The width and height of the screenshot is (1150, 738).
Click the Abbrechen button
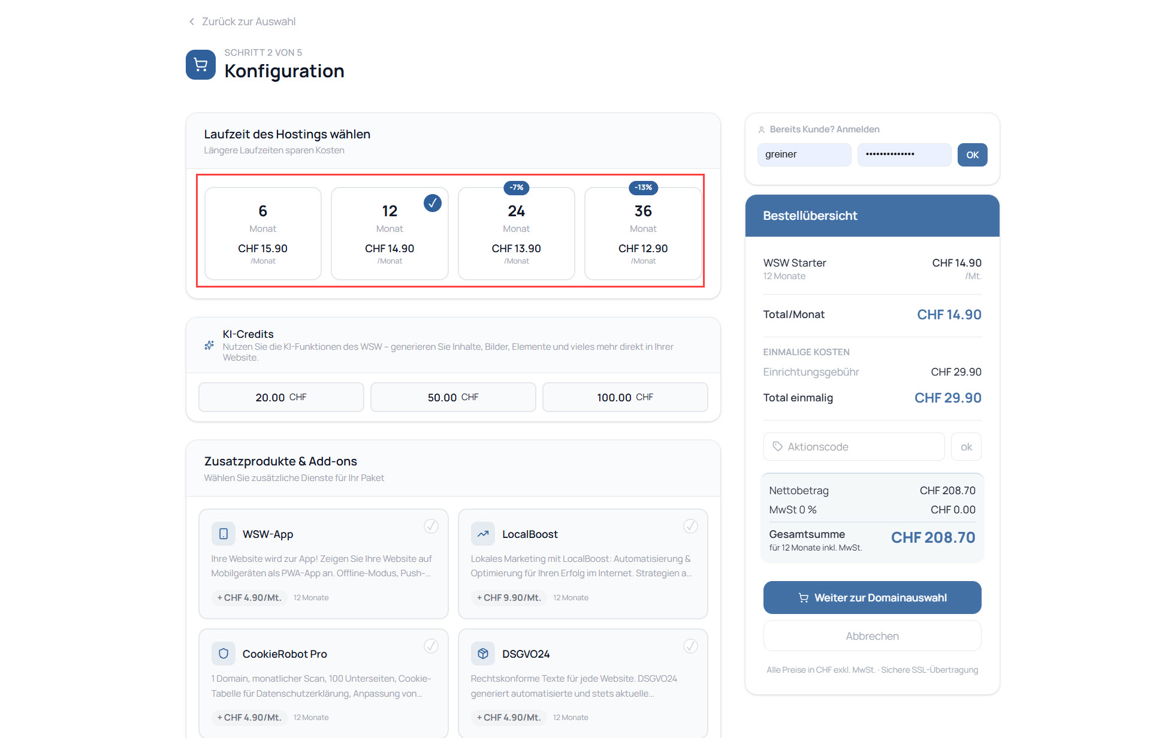(871, 636)
